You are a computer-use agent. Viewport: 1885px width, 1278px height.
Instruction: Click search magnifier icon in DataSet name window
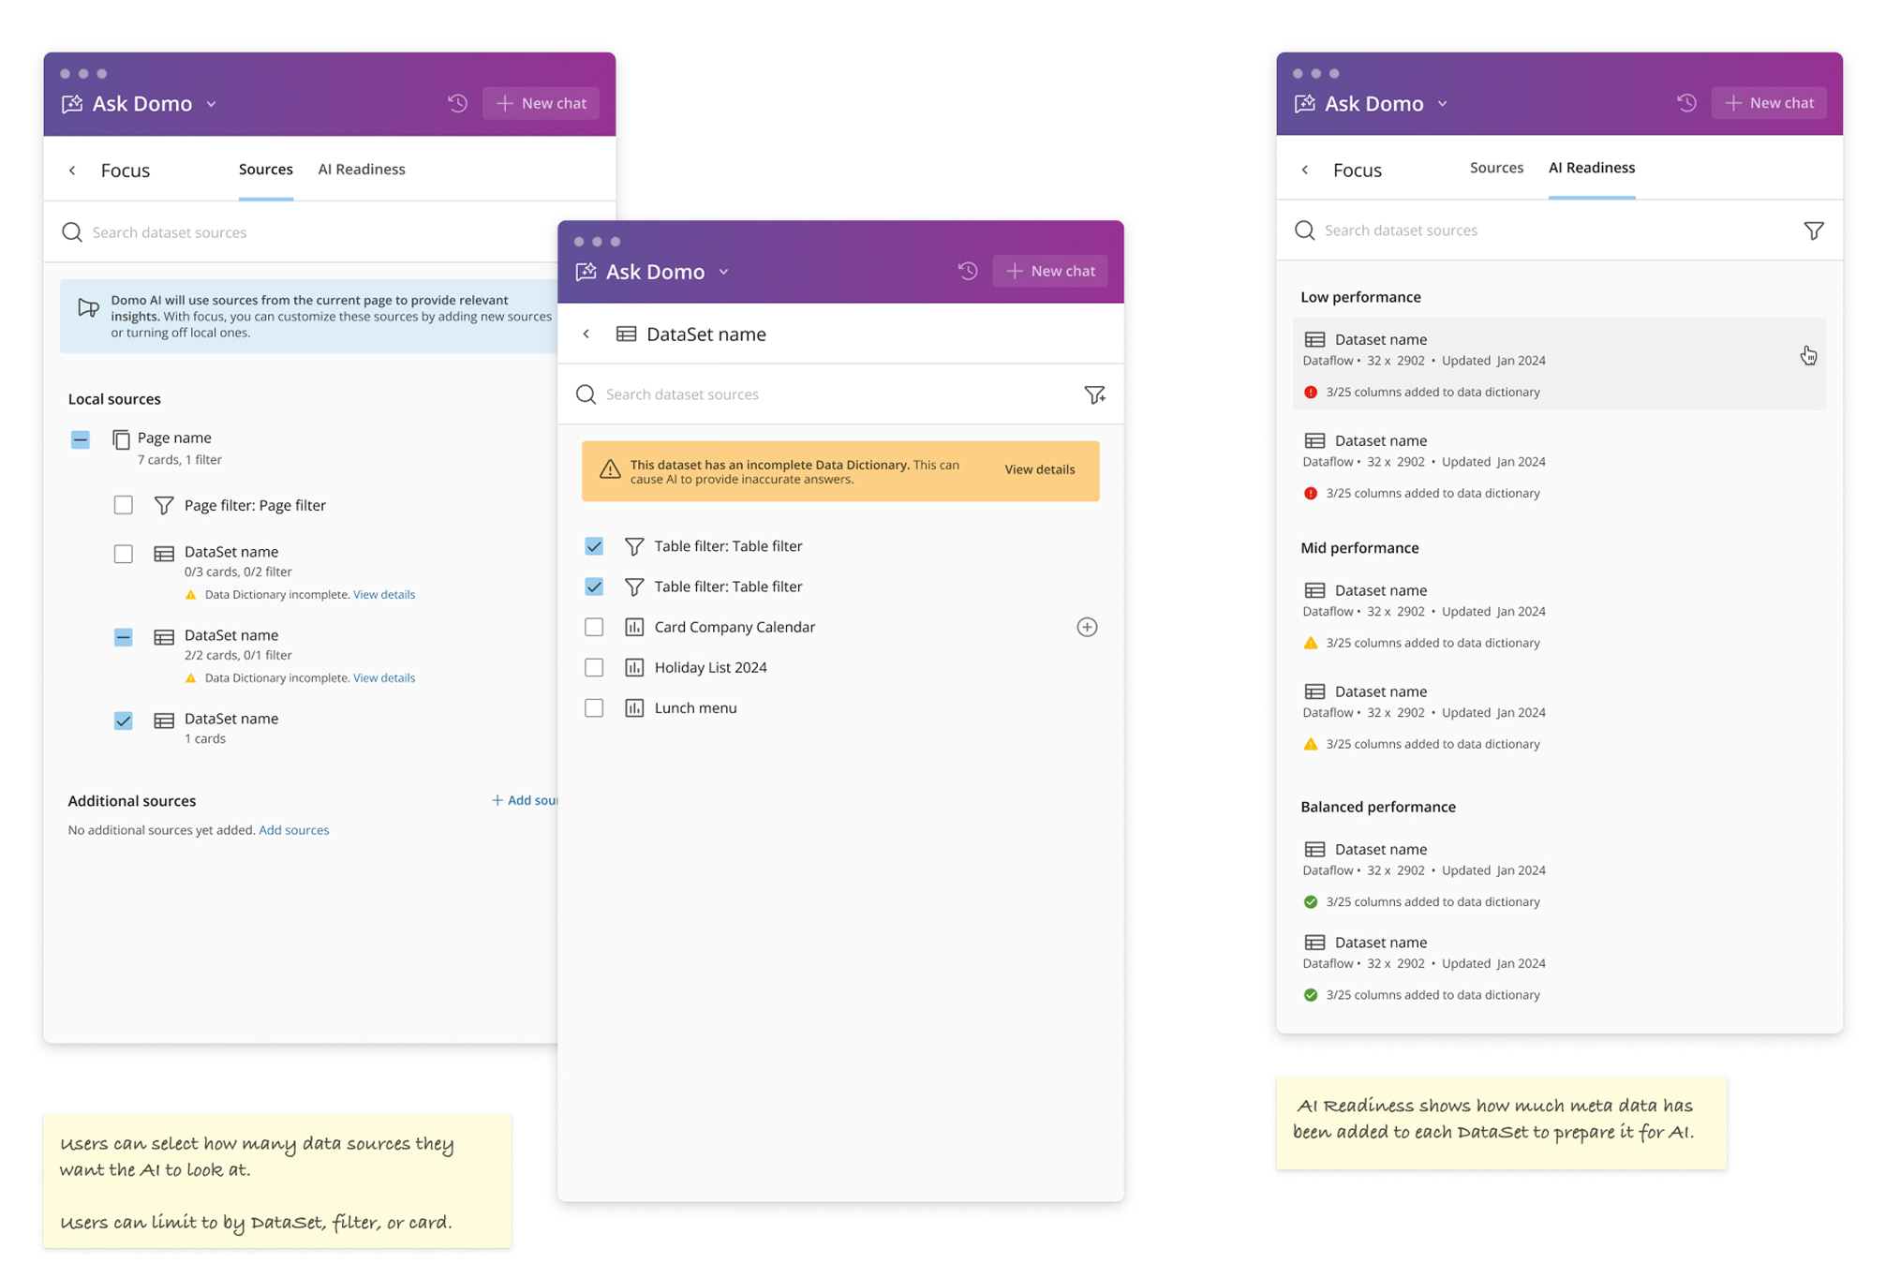coord(586,394)
